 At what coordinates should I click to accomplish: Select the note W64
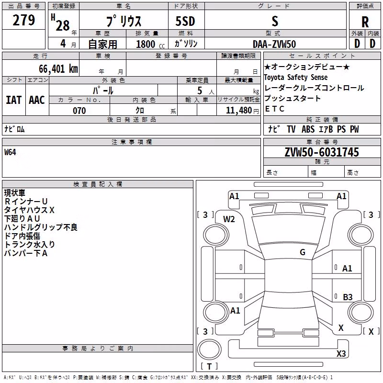tap(10, 152)
